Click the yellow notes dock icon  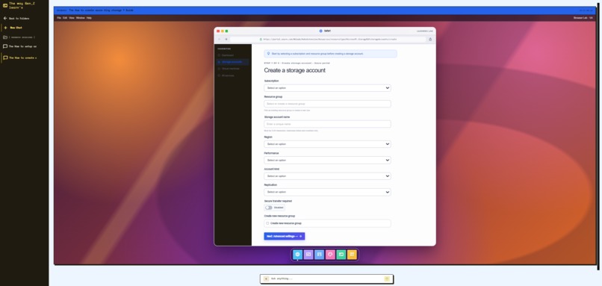click(352, 255)
